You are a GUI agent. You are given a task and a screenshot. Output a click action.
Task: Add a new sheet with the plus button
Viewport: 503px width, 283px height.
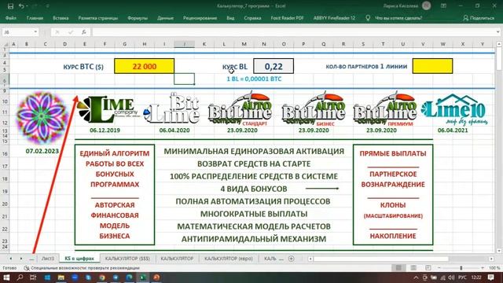[x=292, y=259]
